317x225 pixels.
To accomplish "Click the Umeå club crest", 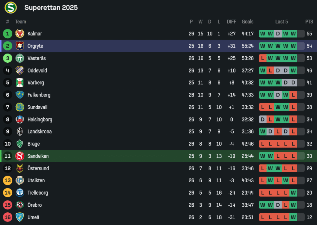I will tap(20, 217).
